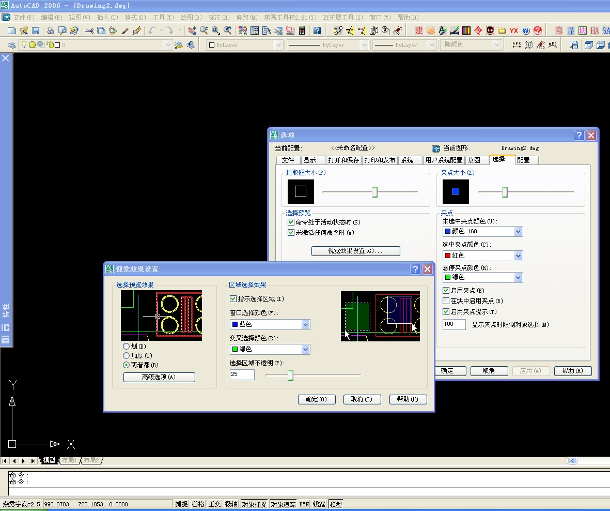Click the Plot printer icon

[50, 31]
